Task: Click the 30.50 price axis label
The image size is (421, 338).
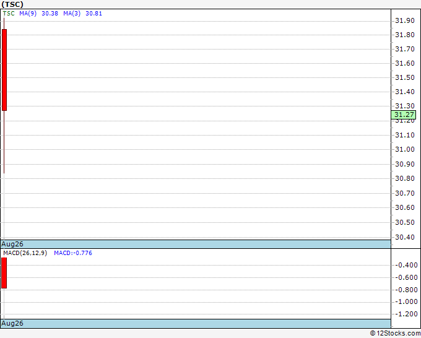Action: tap(405, 222)
